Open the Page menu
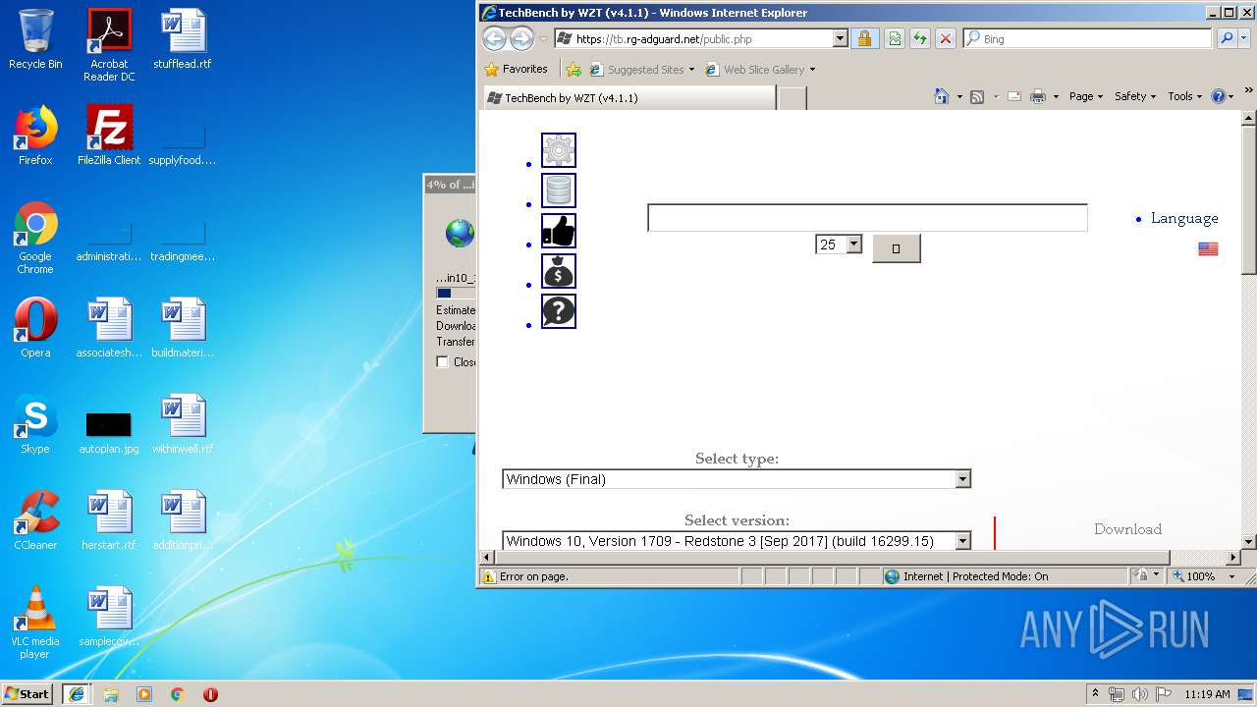Viewport: 1257px width, 707px height. tap(1086, 96)
